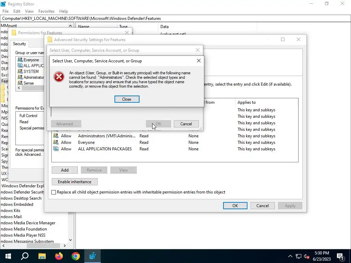This screenshot has width=351, height=263.
Task: Close the Permissions for Features window
Action: 127,33
